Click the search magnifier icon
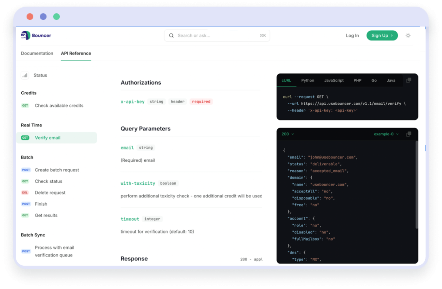This screenshot has height=289, width=442. pyautogui.click(x=171, y=35)
